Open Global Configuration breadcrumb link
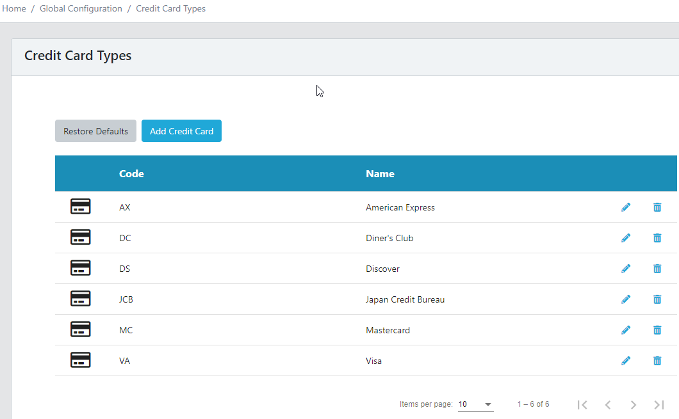The image size is (679, 419). 81,9
